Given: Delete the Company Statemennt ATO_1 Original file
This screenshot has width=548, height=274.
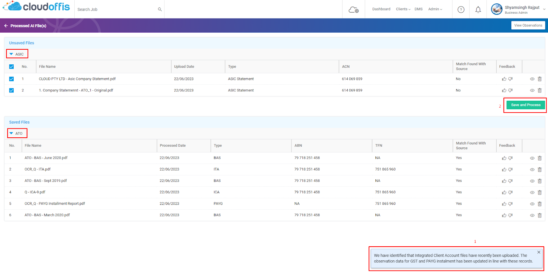Looking at the screenshot, I should point(539,90).
